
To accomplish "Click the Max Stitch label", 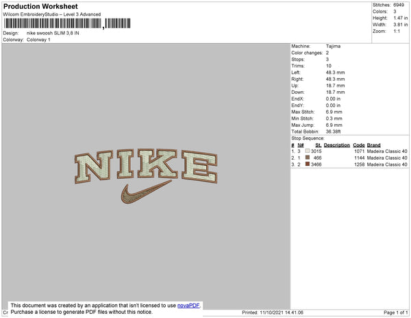I will point(303,112).
